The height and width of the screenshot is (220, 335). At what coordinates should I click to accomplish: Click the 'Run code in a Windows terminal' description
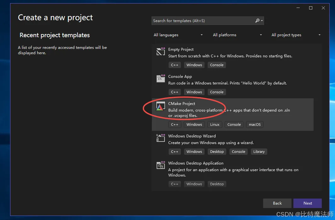point(227,83)
